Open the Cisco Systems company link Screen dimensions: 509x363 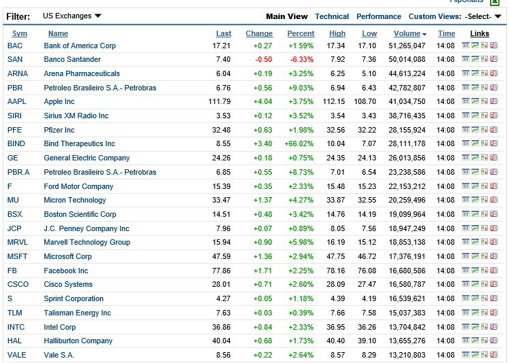tap(68, 284)
